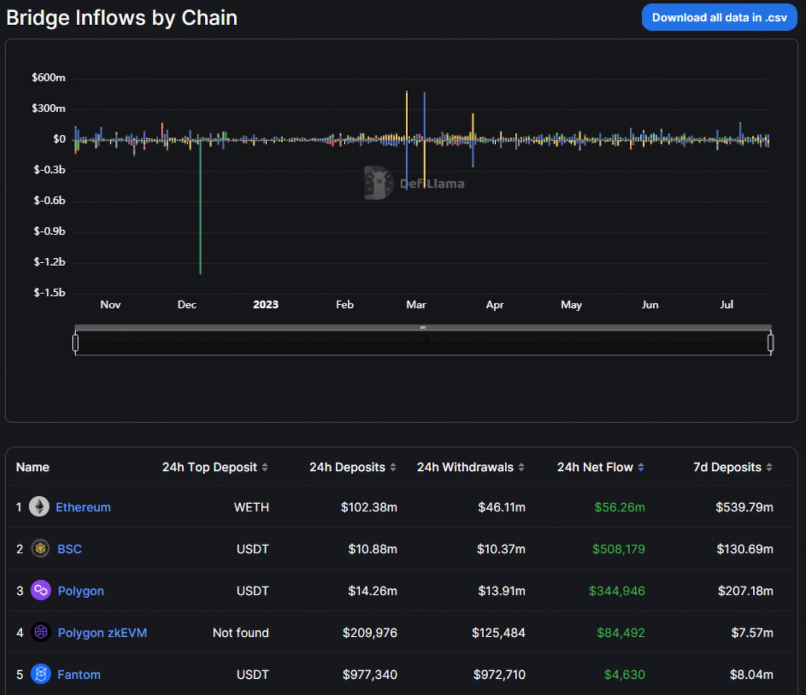The image size is (806, 695).
Task: Click the tall yellow March inflow bar
Action: pos(406,112)
